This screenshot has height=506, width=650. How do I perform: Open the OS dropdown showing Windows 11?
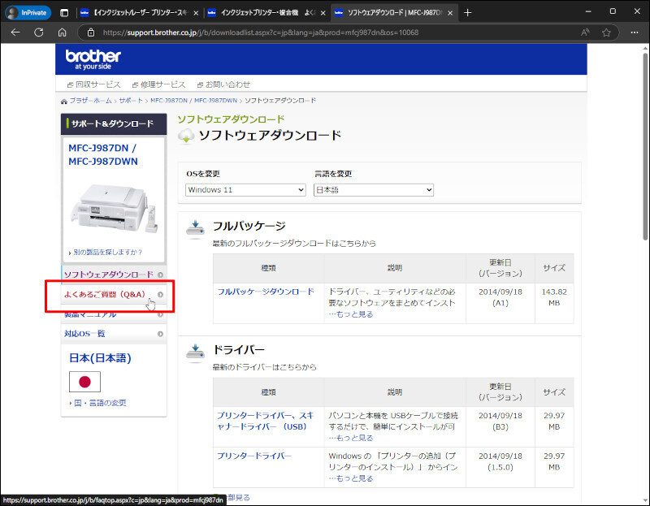pos(245,190)
